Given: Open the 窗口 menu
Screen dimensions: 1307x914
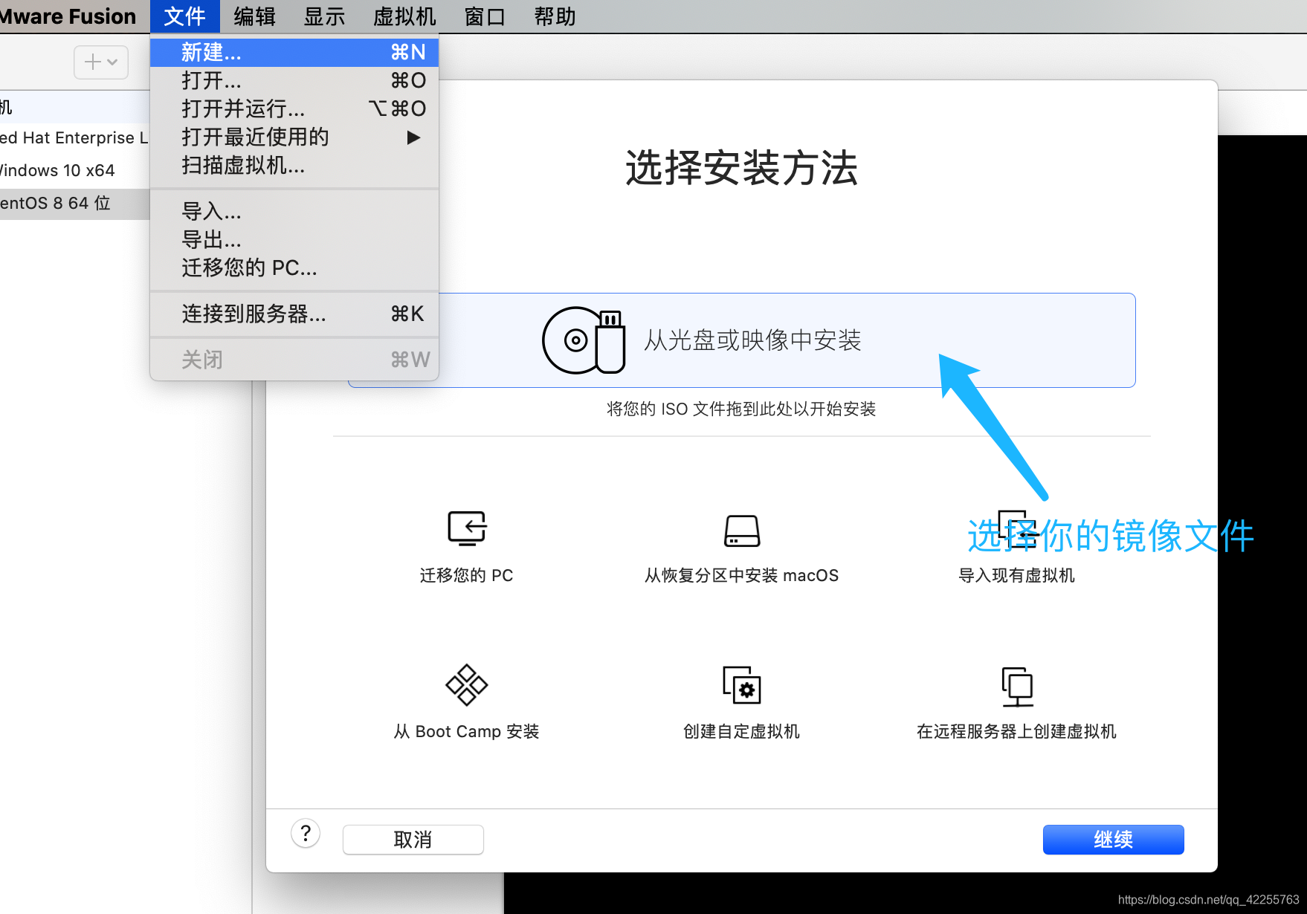Looking at the screenshot, I should [485, 16].
